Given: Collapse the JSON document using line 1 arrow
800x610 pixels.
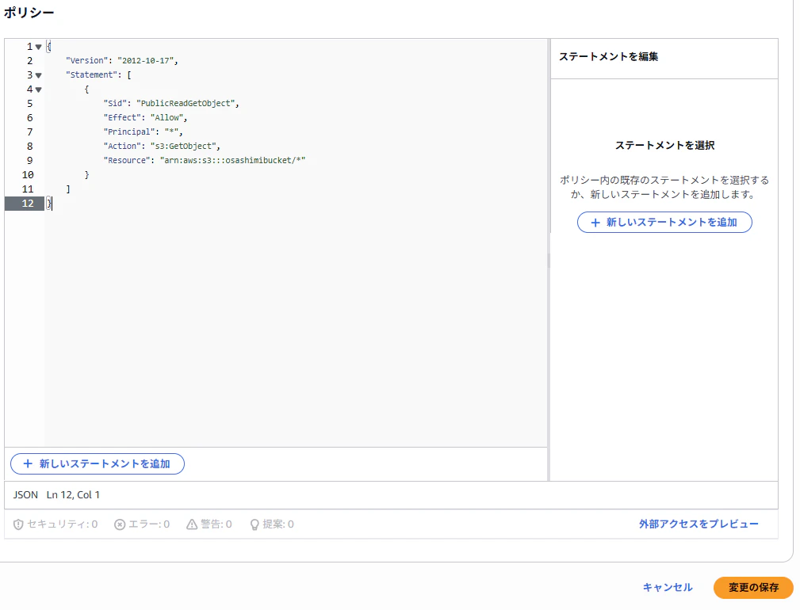Looking at the screenshot, I should coord(39,46).
